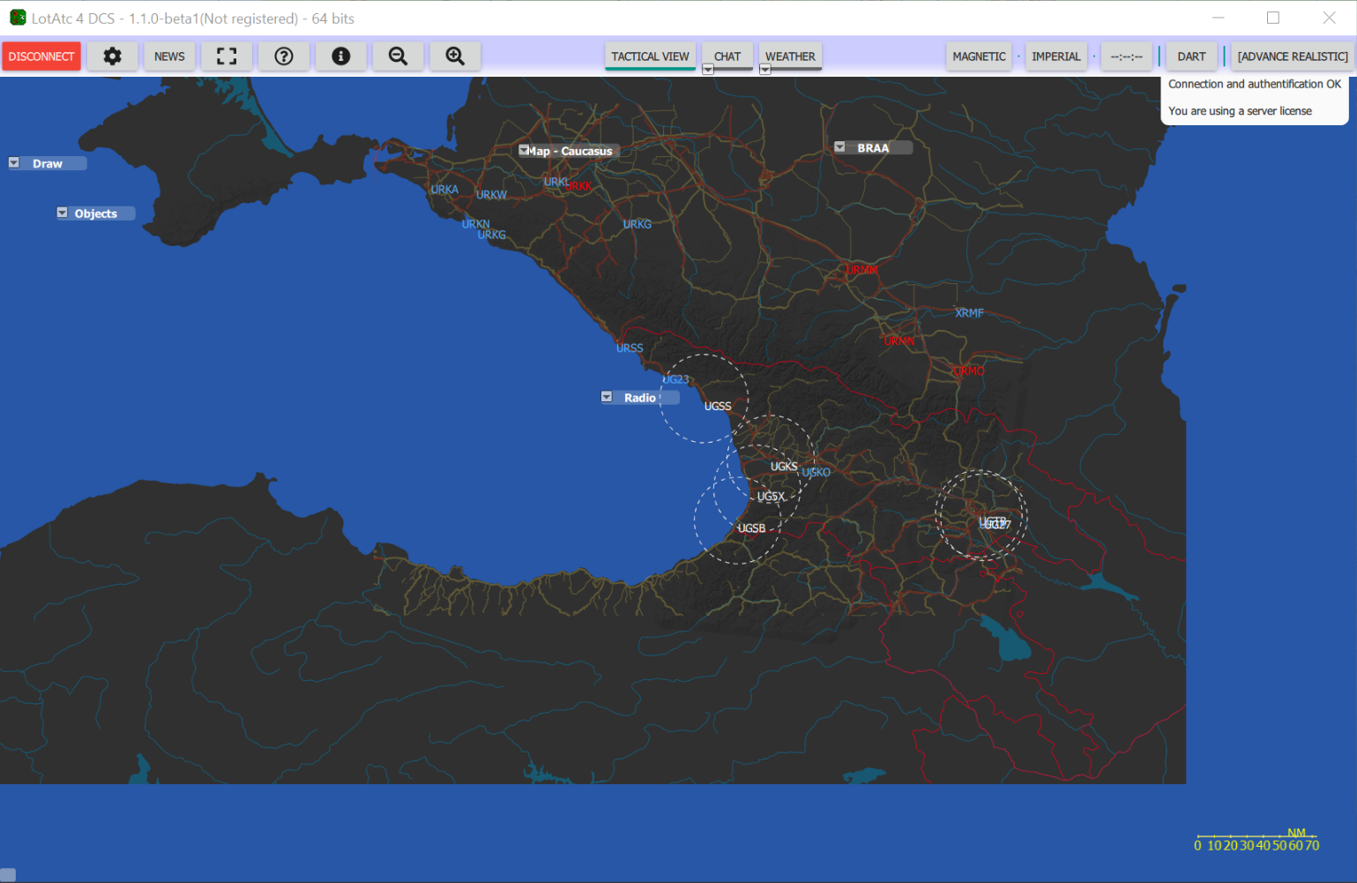This screenshot has height=883, width=1357.
Task: Click the server license notification text
Action: click(x=1240, y=111)
